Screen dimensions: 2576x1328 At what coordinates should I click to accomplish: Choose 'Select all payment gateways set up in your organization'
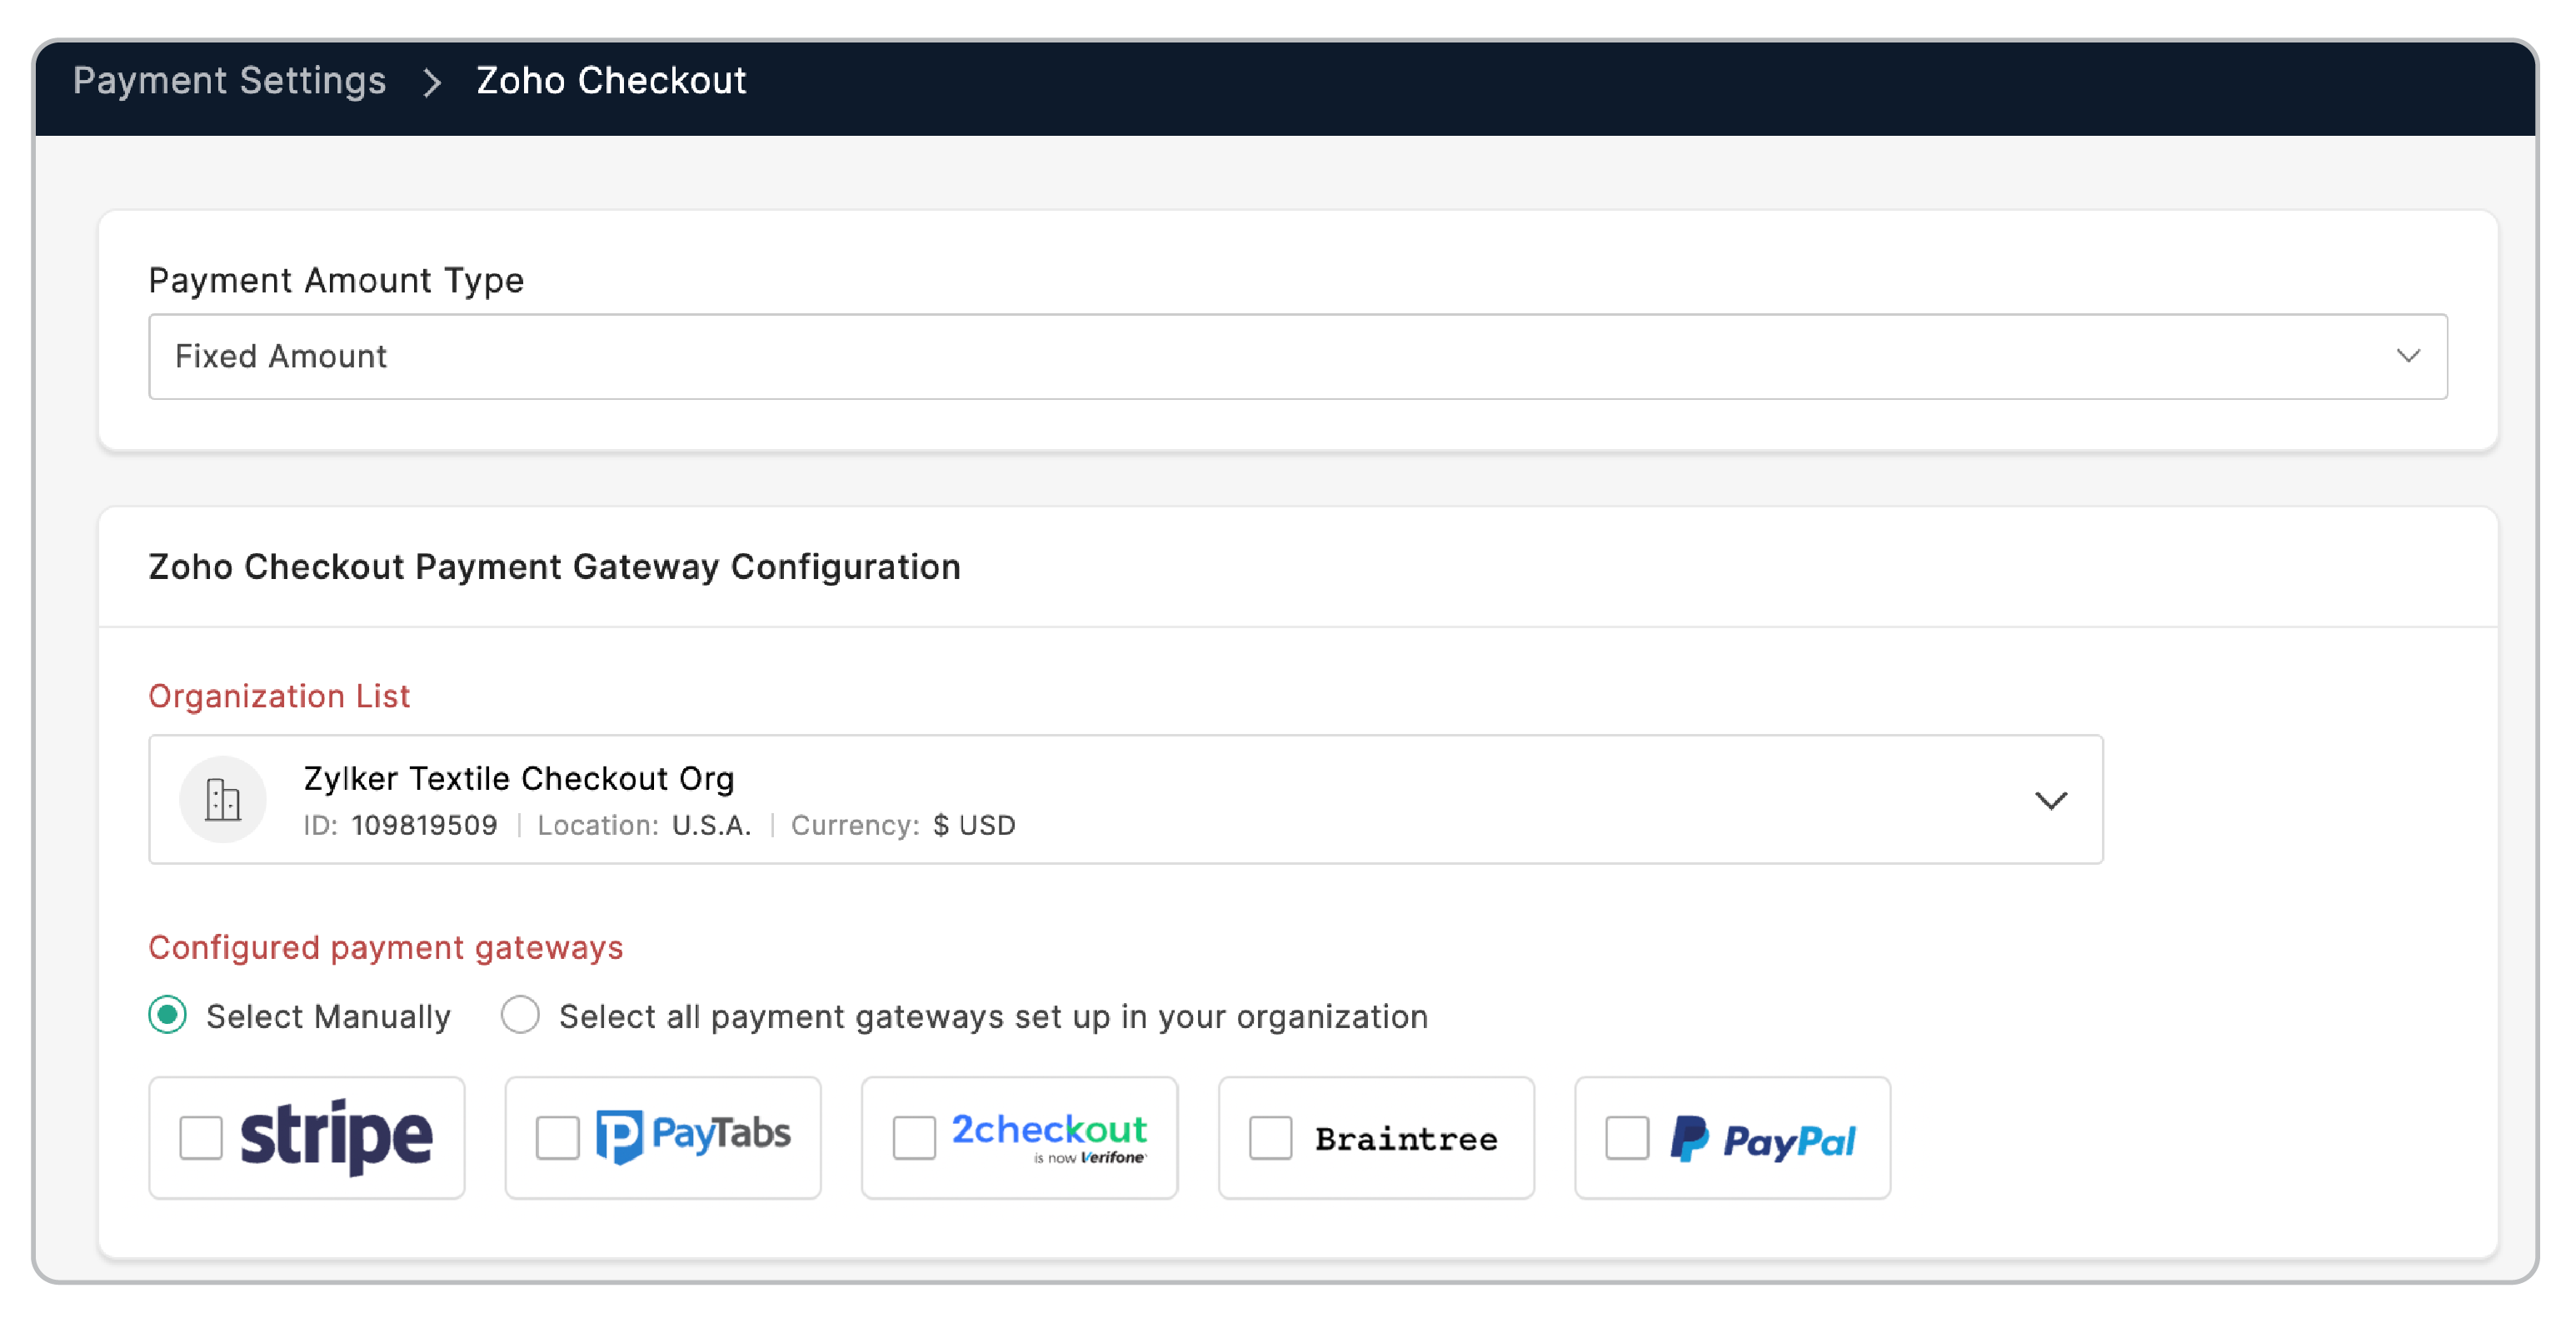pyautogui.click(x=520, y=1016)
